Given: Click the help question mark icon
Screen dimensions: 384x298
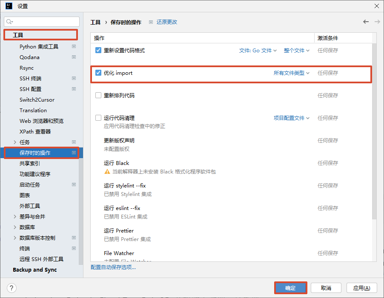Looking at the screenshot, I should (x=11, y=288).
